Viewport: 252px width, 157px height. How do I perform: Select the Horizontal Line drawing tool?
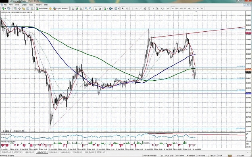pyautogui.click(x=136, y=8)
